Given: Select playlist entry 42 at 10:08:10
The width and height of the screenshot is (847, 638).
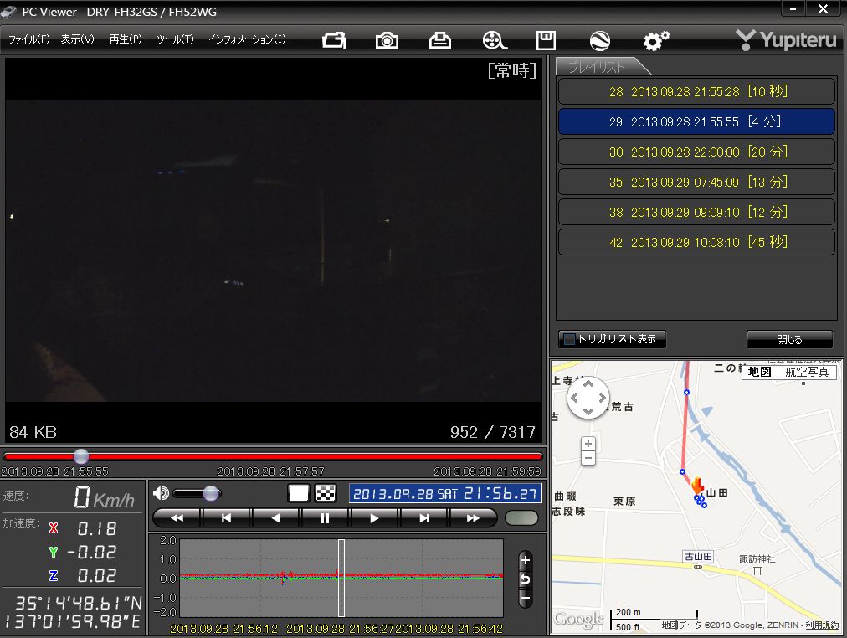Looking at the screenshot, I should click(697, 242).
